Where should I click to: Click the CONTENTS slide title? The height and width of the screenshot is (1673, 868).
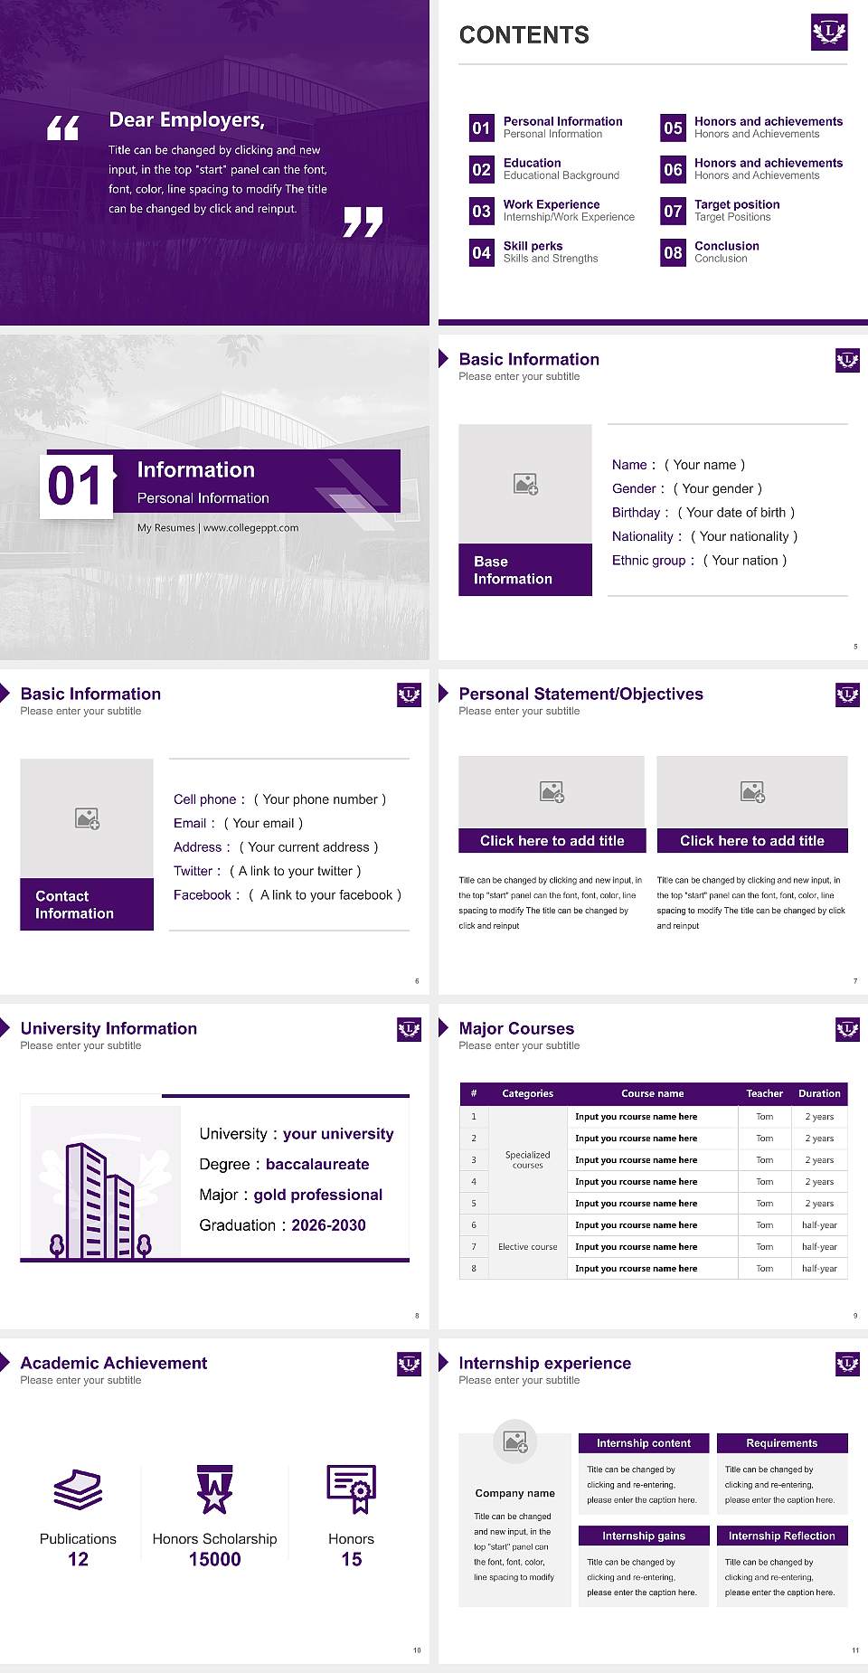pos(524,35)
